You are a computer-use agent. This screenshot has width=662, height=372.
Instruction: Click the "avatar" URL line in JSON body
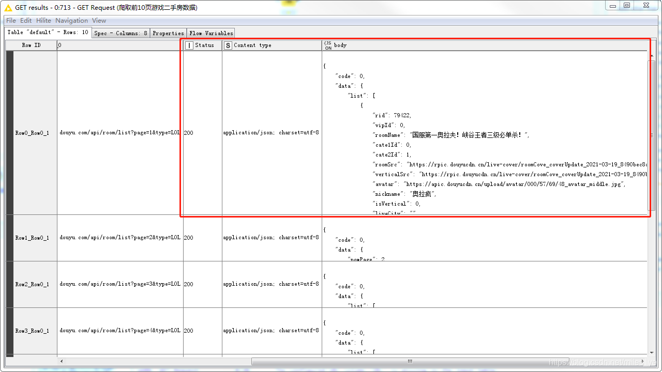click(x=499, y=184)
